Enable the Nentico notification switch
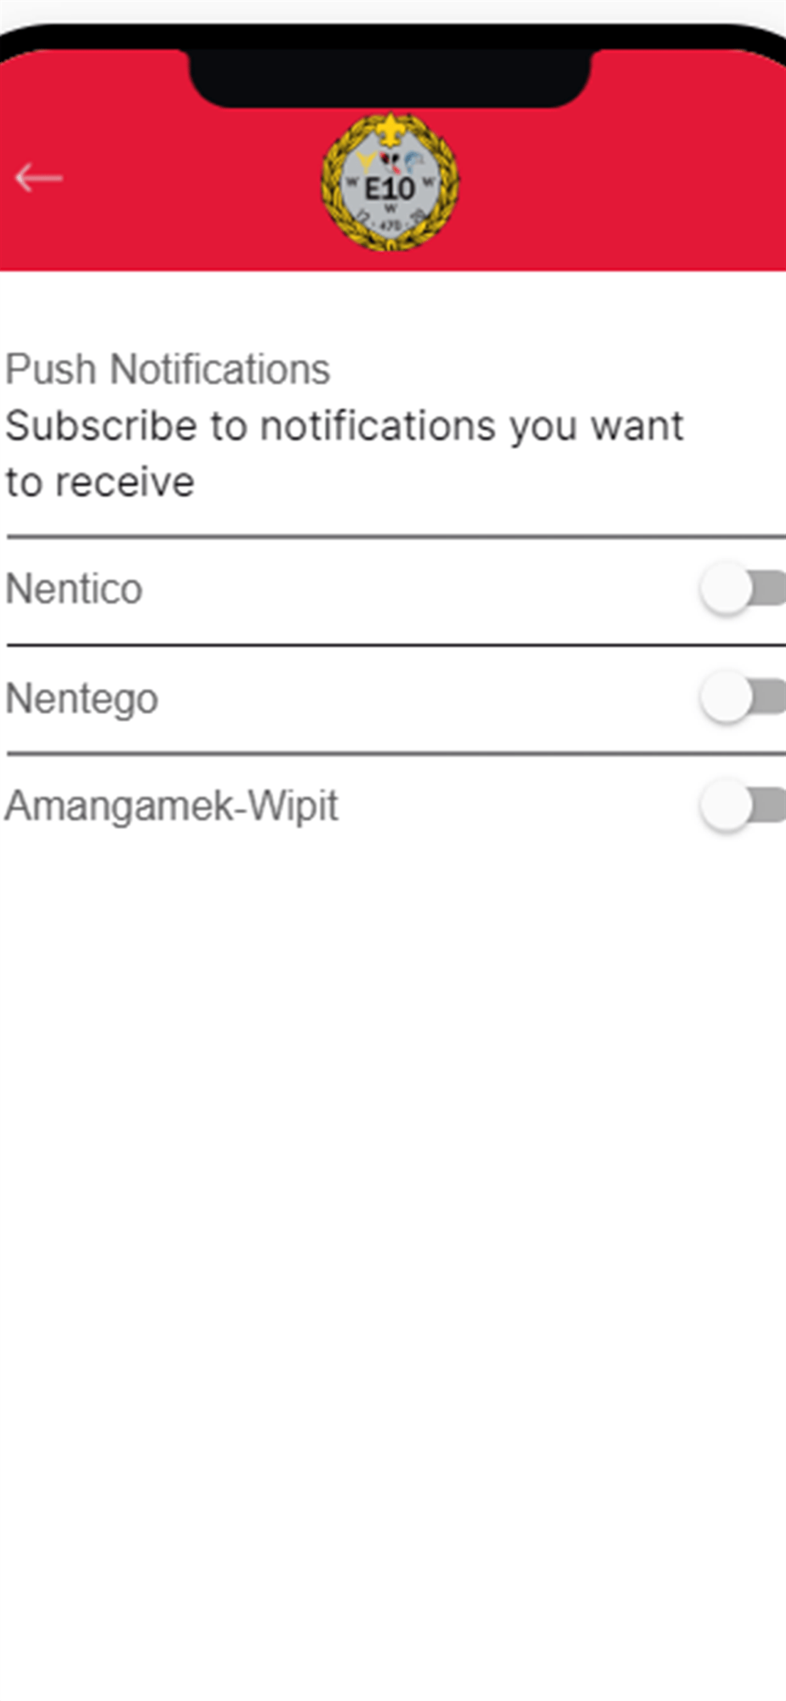 pos(742,589)
